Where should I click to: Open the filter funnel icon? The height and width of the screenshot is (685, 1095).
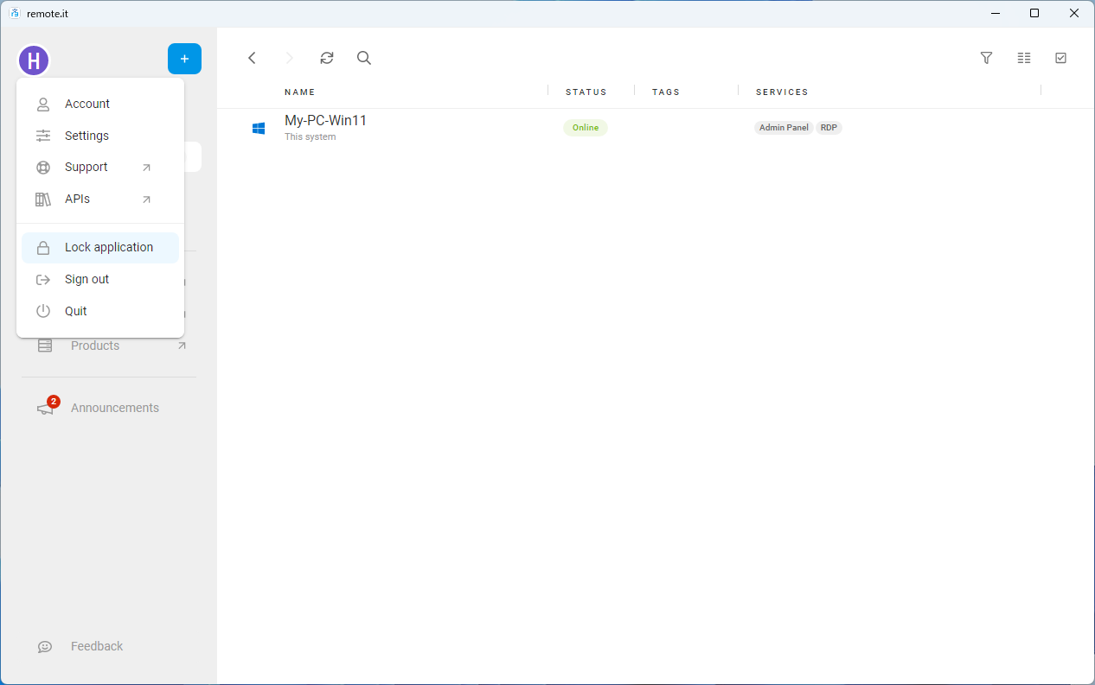click(x=986, y=58)
